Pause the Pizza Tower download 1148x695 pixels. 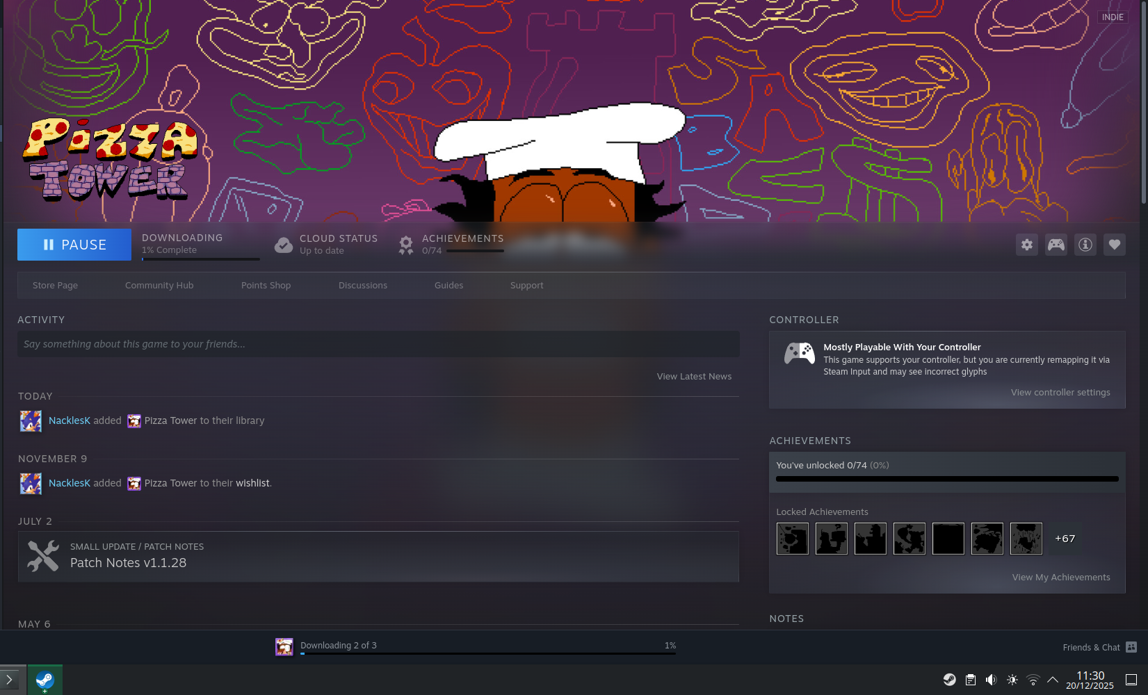tap(74, 245)
